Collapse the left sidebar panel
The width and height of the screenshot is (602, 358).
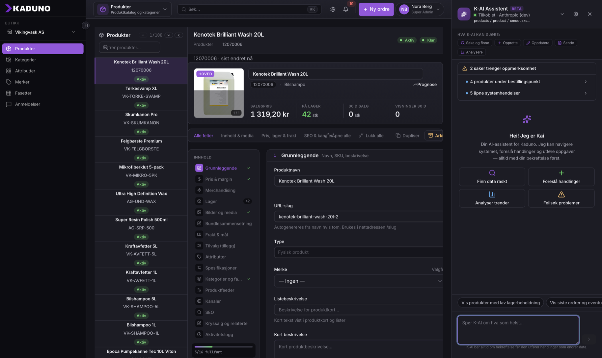click(86, 25)
